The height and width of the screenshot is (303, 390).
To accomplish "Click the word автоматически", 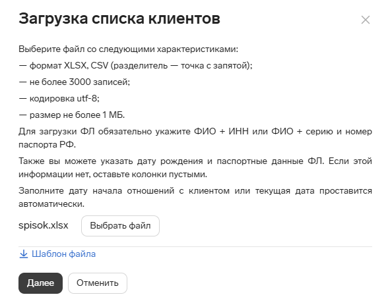I will tap(51, 204).
